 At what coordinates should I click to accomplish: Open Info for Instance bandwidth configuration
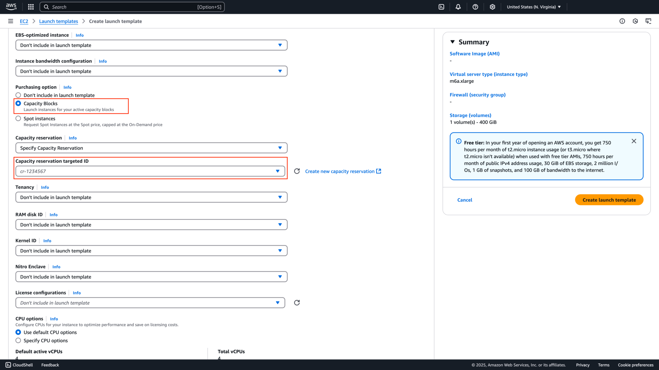tap(103, 61)
